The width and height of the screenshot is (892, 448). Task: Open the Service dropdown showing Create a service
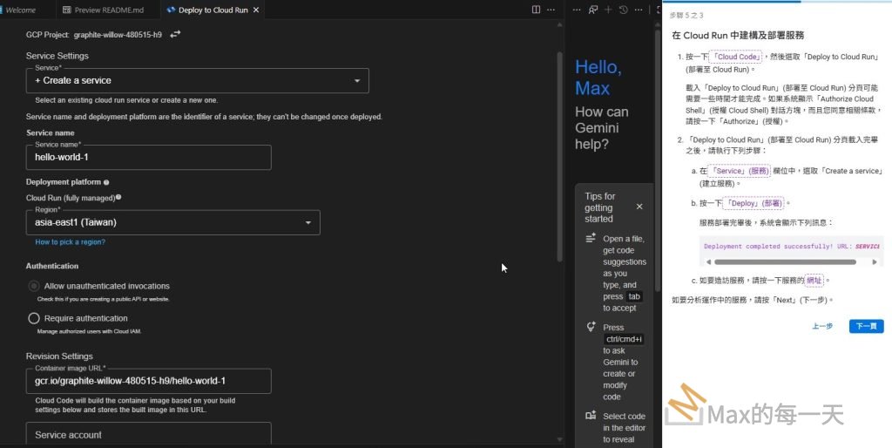coord(197,80)
